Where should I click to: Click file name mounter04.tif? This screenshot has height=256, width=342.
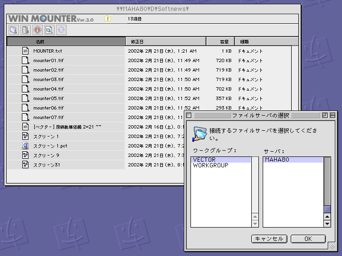point(48,89)
